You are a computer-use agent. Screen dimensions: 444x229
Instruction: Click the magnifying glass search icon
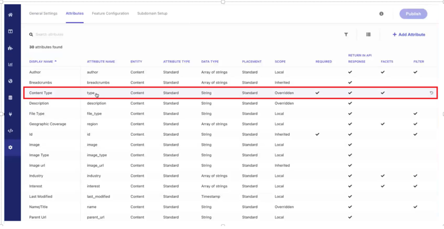[x=31, y=34]
